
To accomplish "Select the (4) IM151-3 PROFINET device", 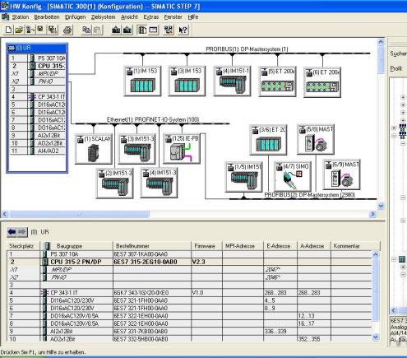I will (x=159, y=183).
